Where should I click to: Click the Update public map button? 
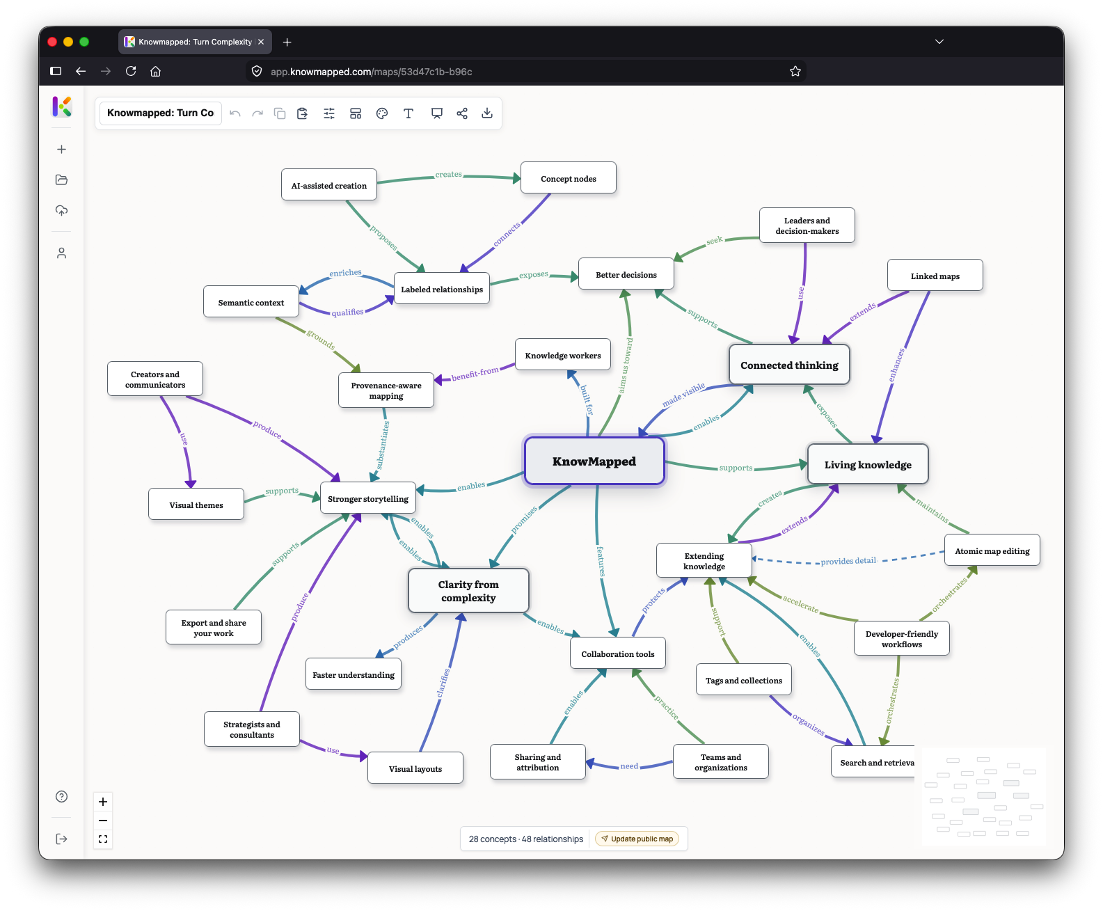tap(637, 839)
